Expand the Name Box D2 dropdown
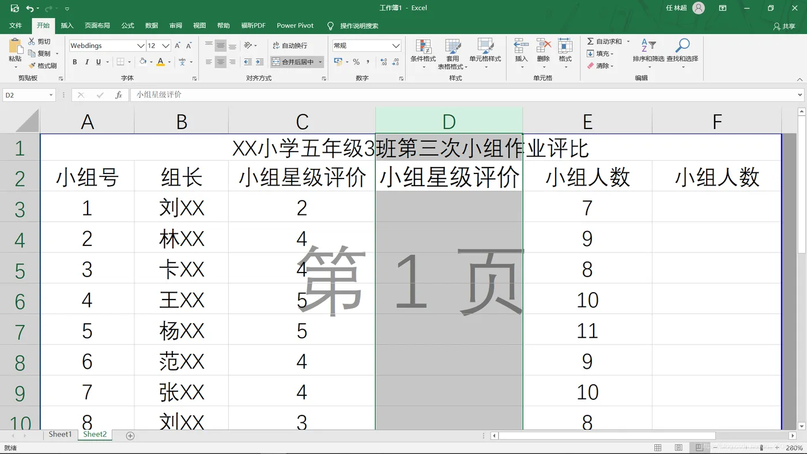 (51, 95)
